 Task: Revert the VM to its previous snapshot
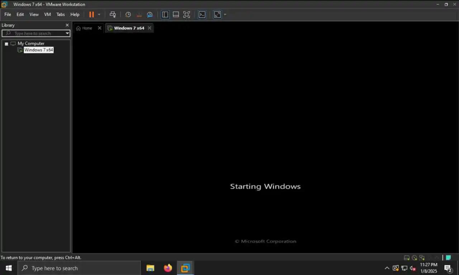[139, 15]
